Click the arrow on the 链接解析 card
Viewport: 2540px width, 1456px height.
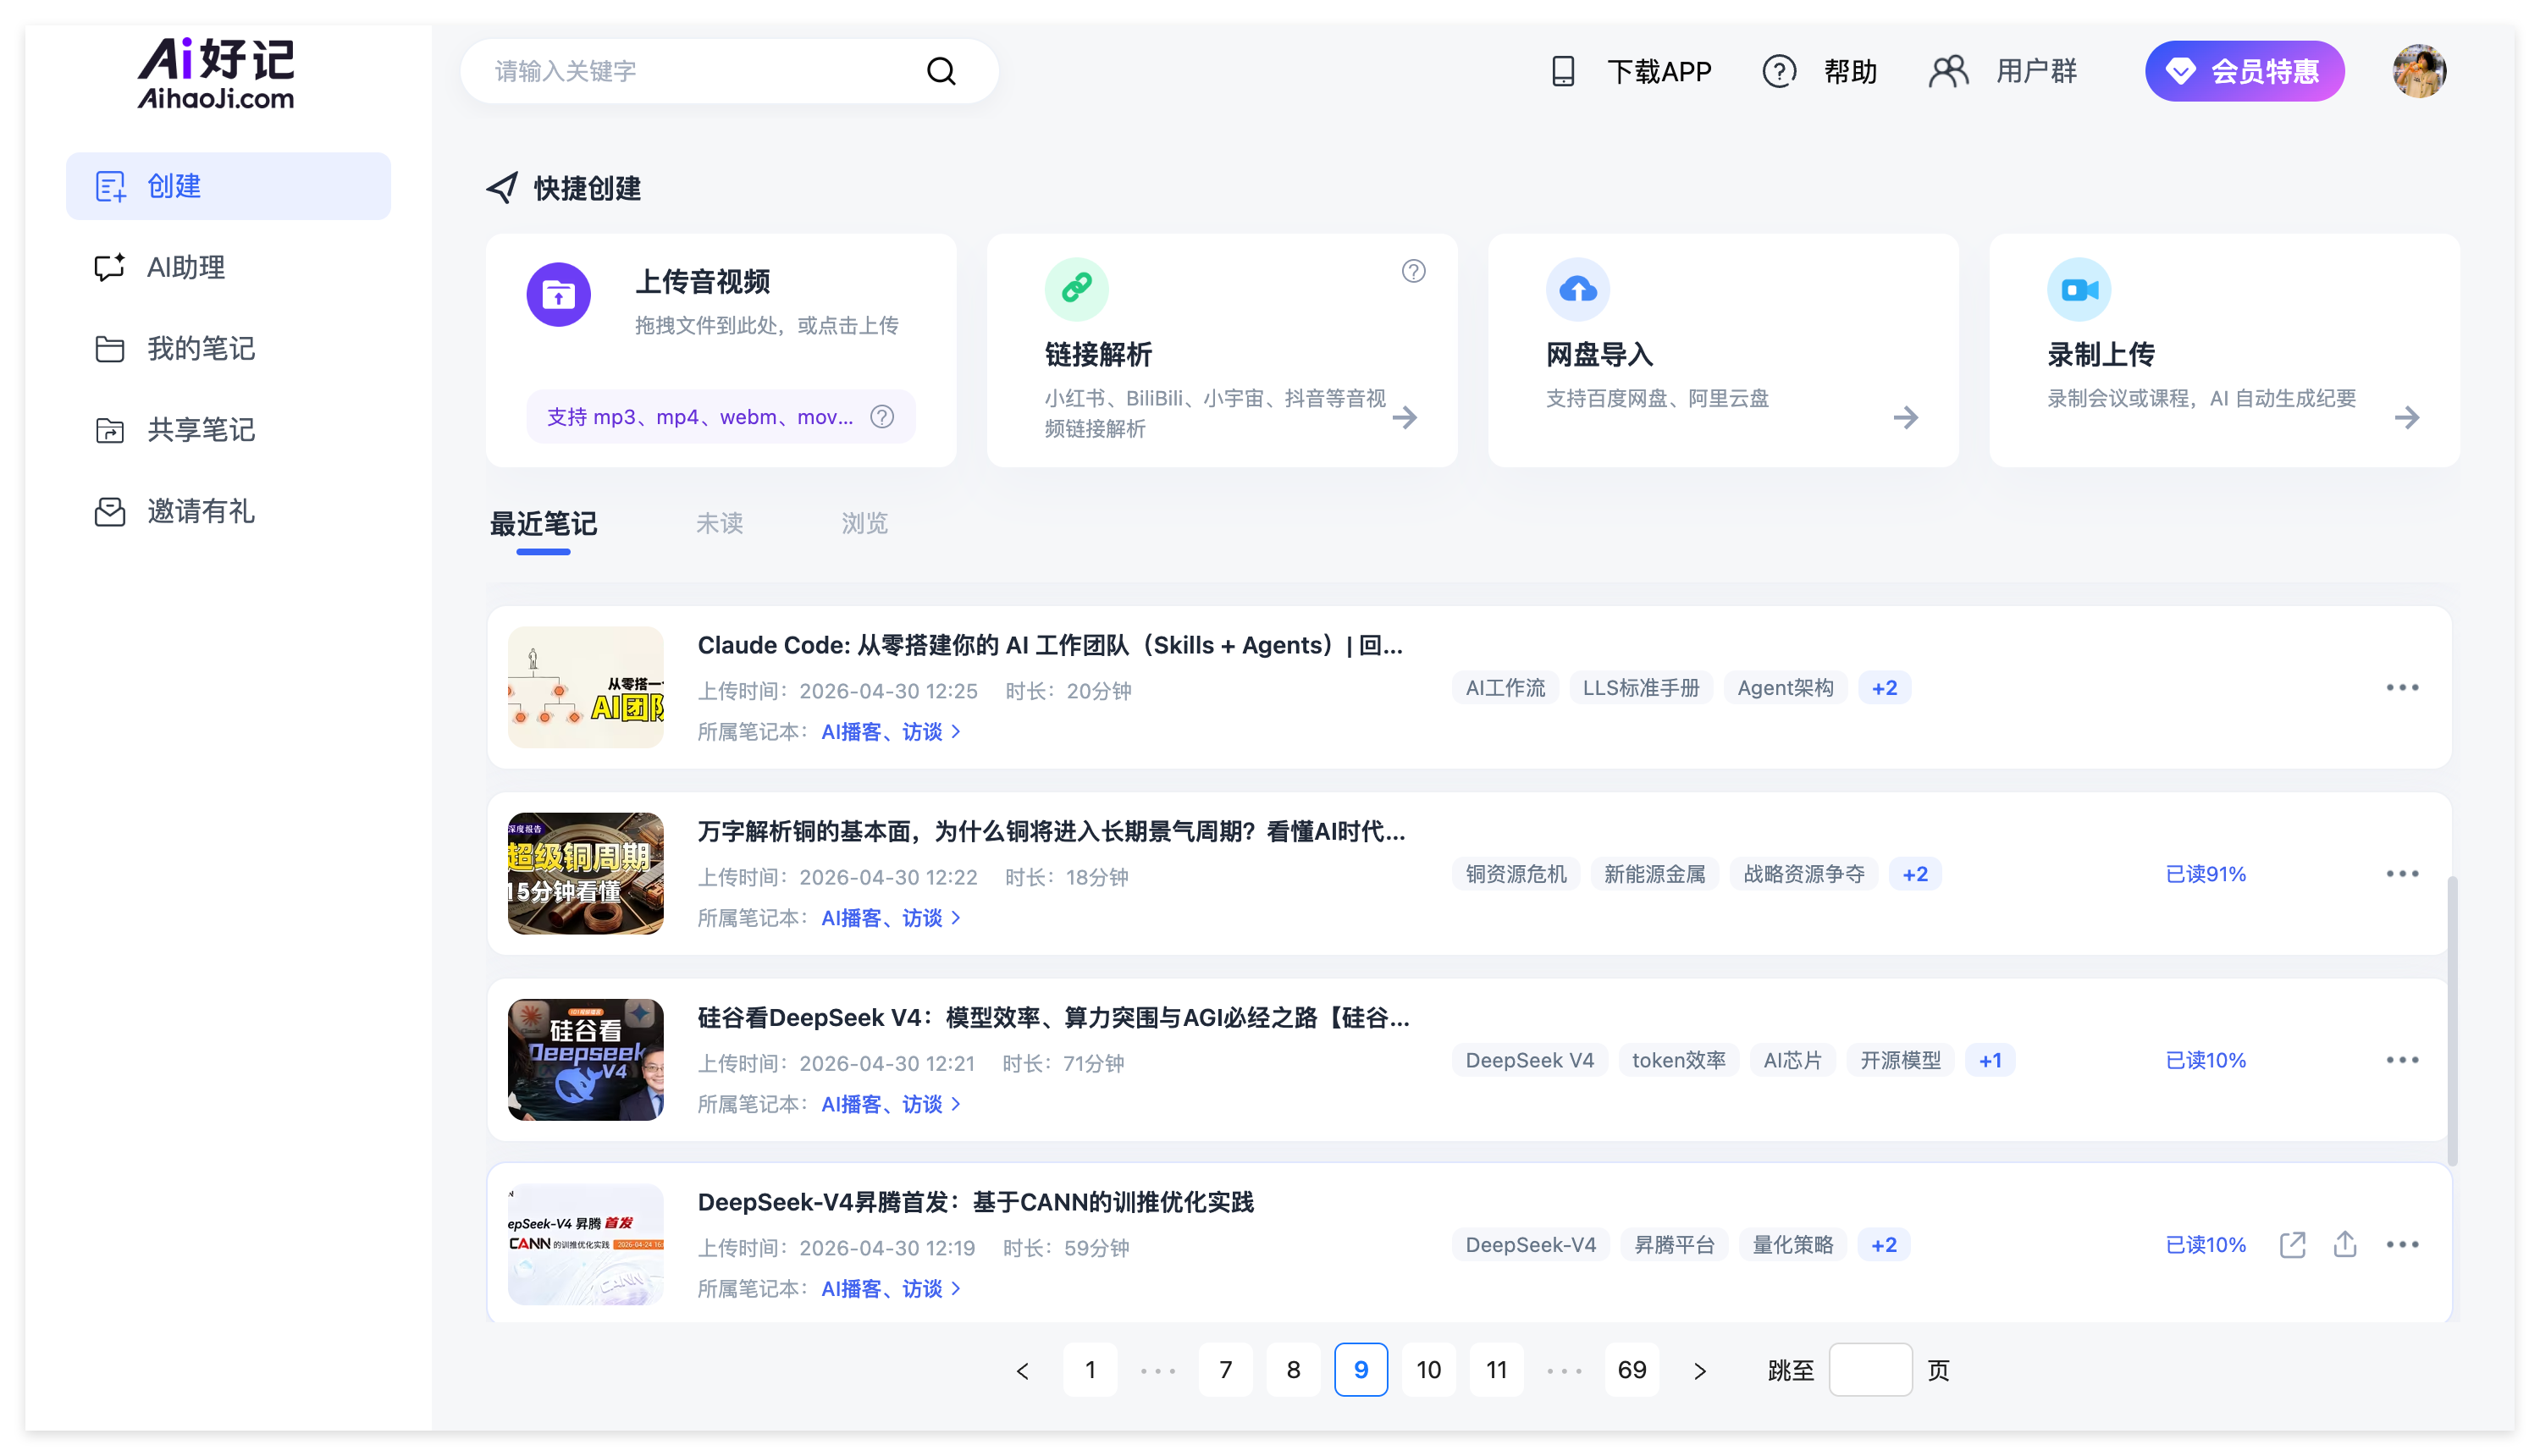[1405, 417]
